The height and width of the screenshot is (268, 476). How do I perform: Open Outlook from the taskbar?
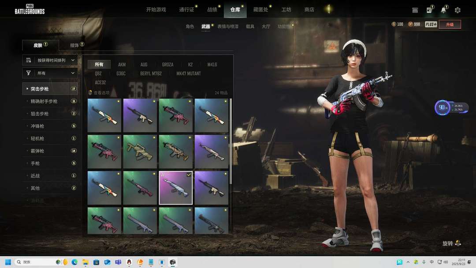(107, 262)
